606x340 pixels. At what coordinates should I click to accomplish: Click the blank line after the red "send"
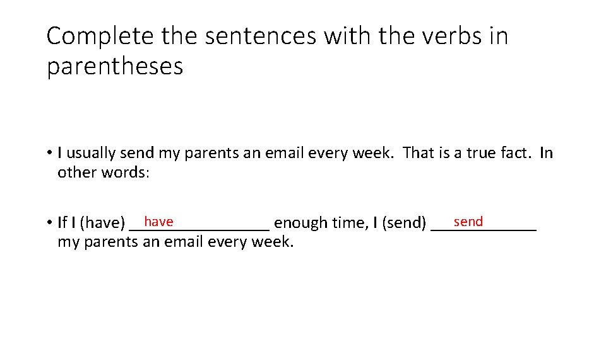click(510, 227)
